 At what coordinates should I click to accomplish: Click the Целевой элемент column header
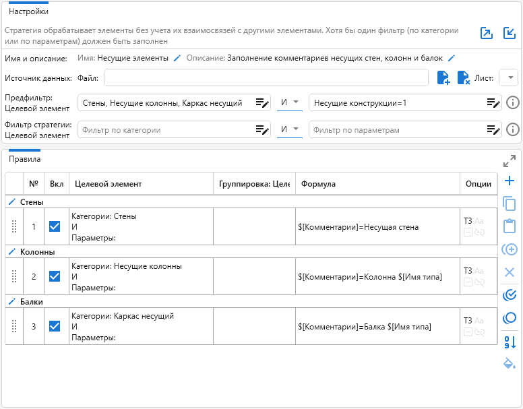pos(141,184)
